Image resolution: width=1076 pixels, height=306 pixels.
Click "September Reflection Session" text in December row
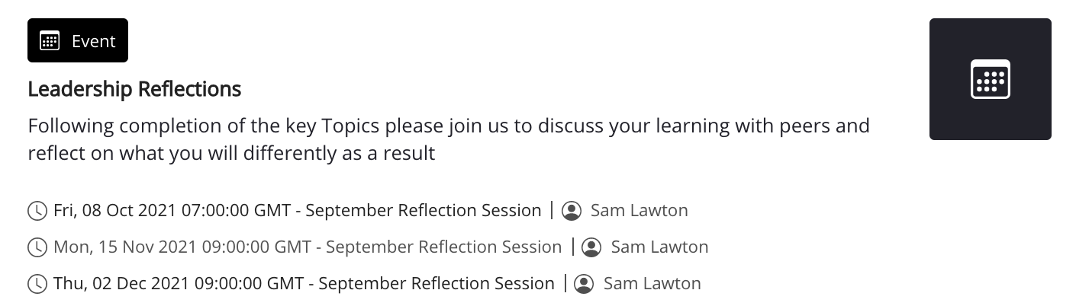[437, 284]
